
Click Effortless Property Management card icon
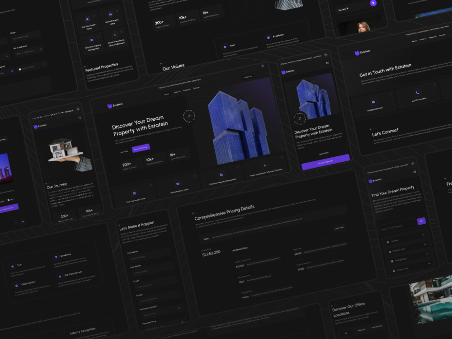click(221, 174)
